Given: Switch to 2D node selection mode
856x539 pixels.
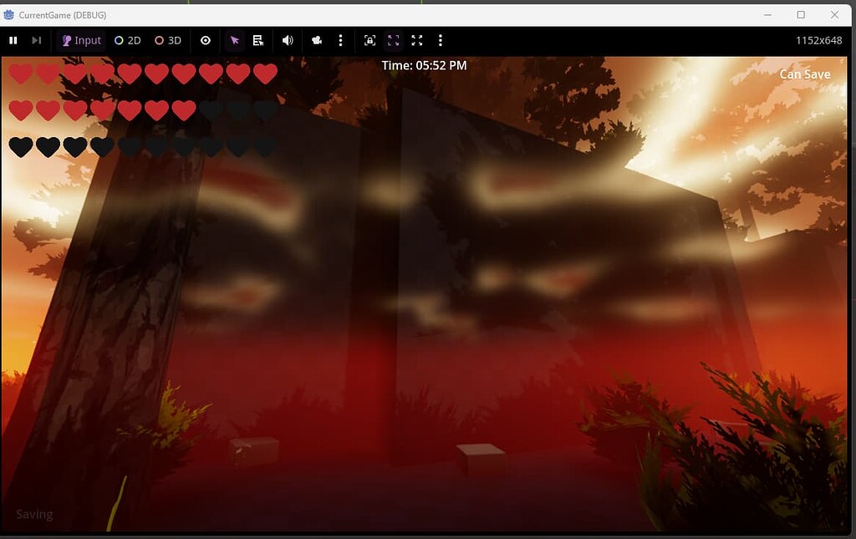Looking at the screenshot, I should coord(128,40).
